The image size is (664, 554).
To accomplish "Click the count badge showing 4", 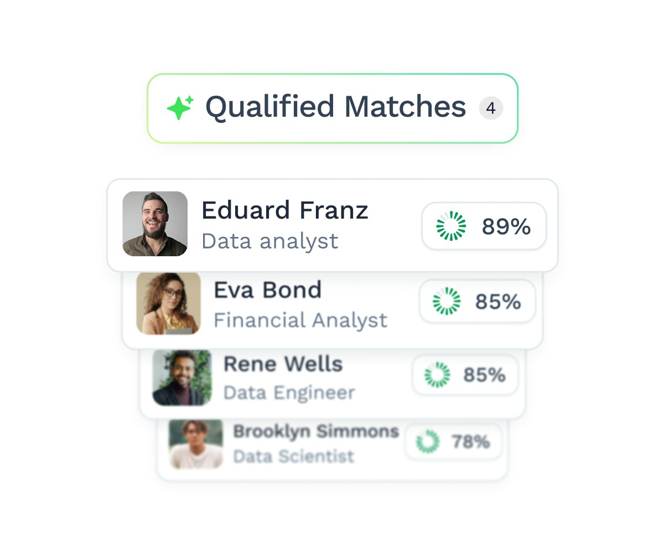I will click(x=491, y=108).
